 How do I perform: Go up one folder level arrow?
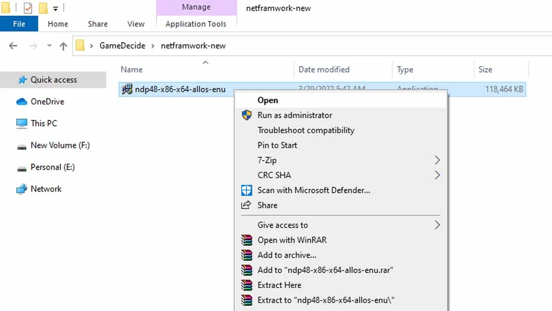point(63,46)
